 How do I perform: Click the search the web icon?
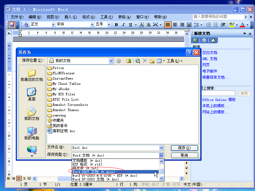pos(138,61)
